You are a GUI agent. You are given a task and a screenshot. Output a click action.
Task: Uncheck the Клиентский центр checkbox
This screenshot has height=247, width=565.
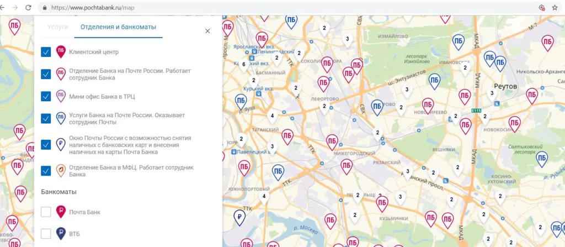(46, 52)
